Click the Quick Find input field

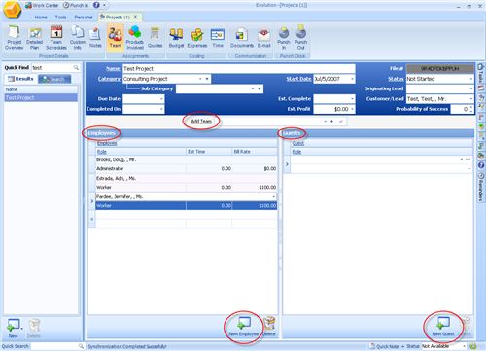pyautogui.click(x=52, y=68)
